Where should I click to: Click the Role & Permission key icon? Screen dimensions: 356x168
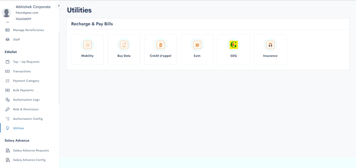point(8,109)
